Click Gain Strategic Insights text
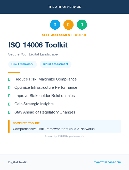The height and width of the screenshot is (170, 129). pyautogui.click(x=34, y=104)
